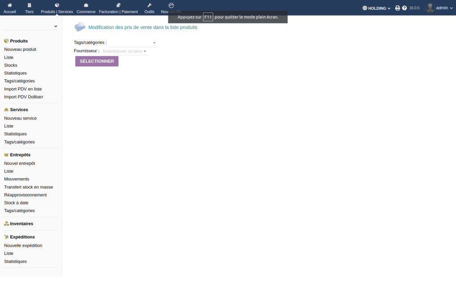Open Liste under Expéditions
The height and width of the screenshot is (285, 456).
(9, 253)
